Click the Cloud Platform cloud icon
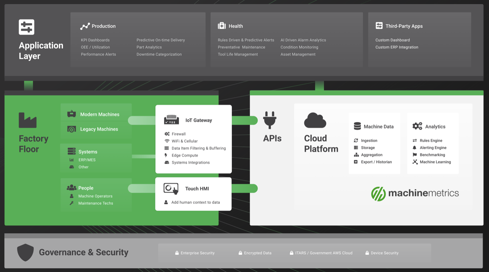The image size is (489, 272). pyautogui.click(x=315, y=120)
